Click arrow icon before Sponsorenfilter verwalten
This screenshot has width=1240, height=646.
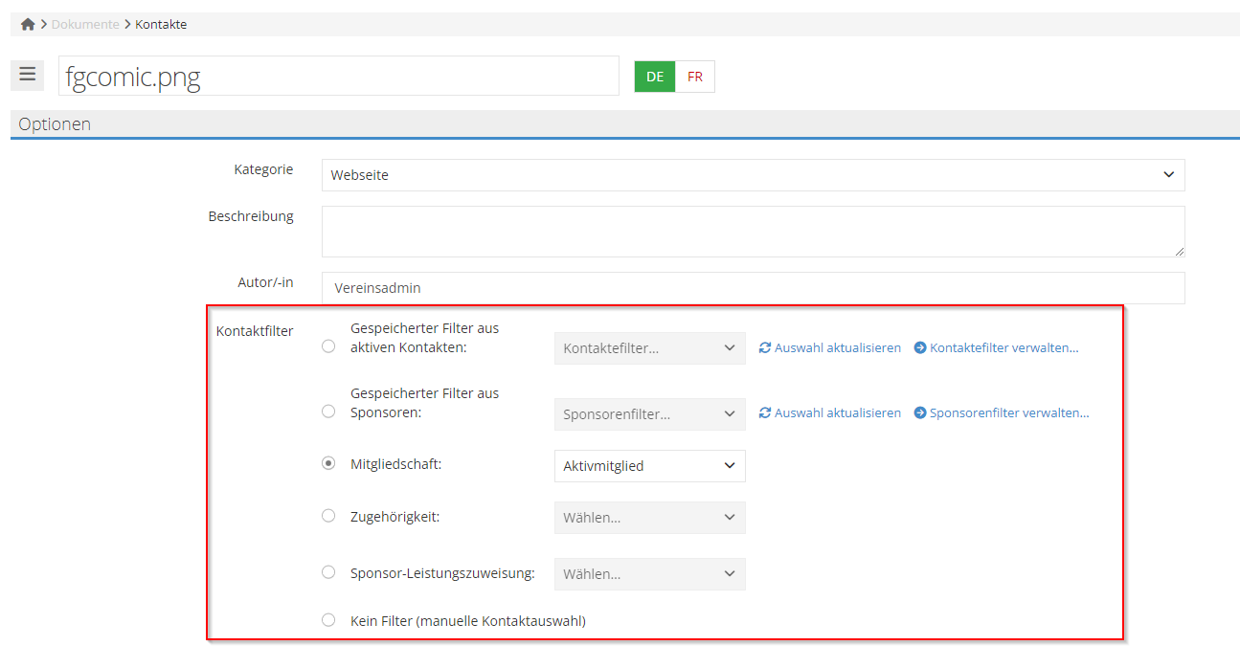click(x=920, y=413)
